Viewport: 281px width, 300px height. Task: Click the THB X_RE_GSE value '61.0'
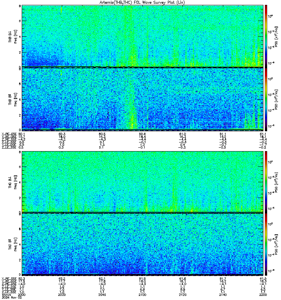(182, 134)
